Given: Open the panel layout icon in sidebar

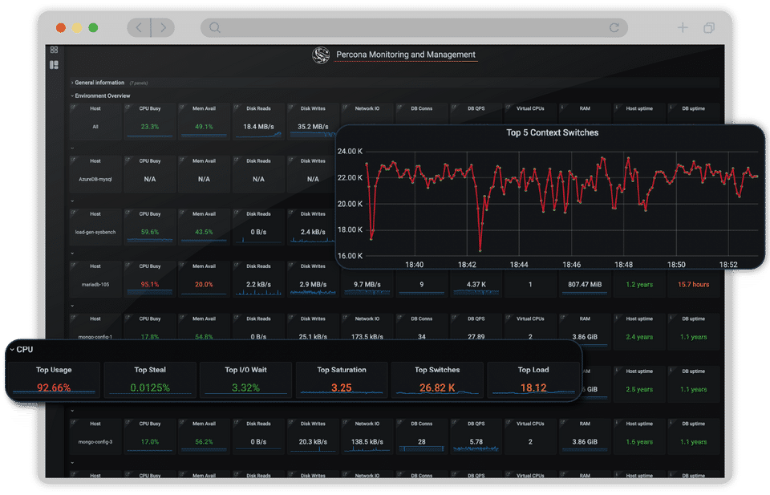Looking at the screenshot, I should tap(54, 65).
